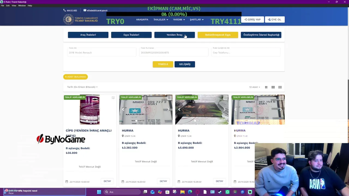Click the MNBU 389 727 2 container thumbnail

coord(146,110)
